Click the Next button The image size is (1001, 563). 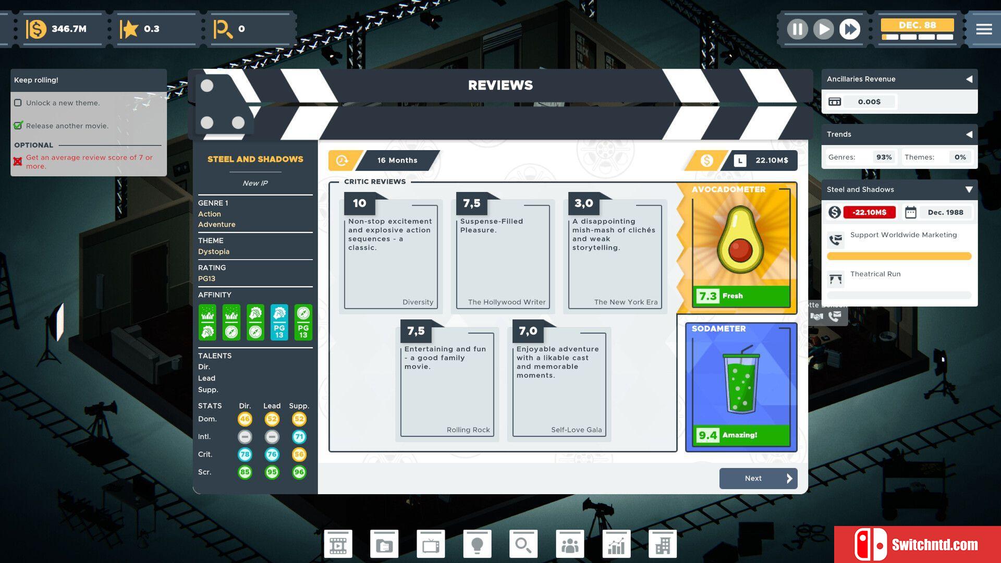click(758, 478)
